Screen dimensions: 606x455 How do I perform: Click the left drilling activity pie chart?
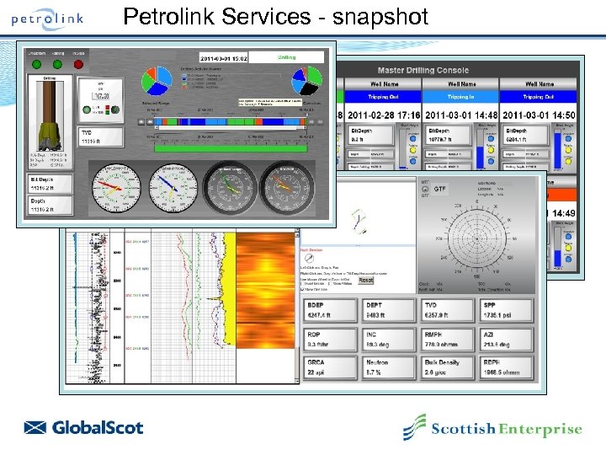[157, 81]
